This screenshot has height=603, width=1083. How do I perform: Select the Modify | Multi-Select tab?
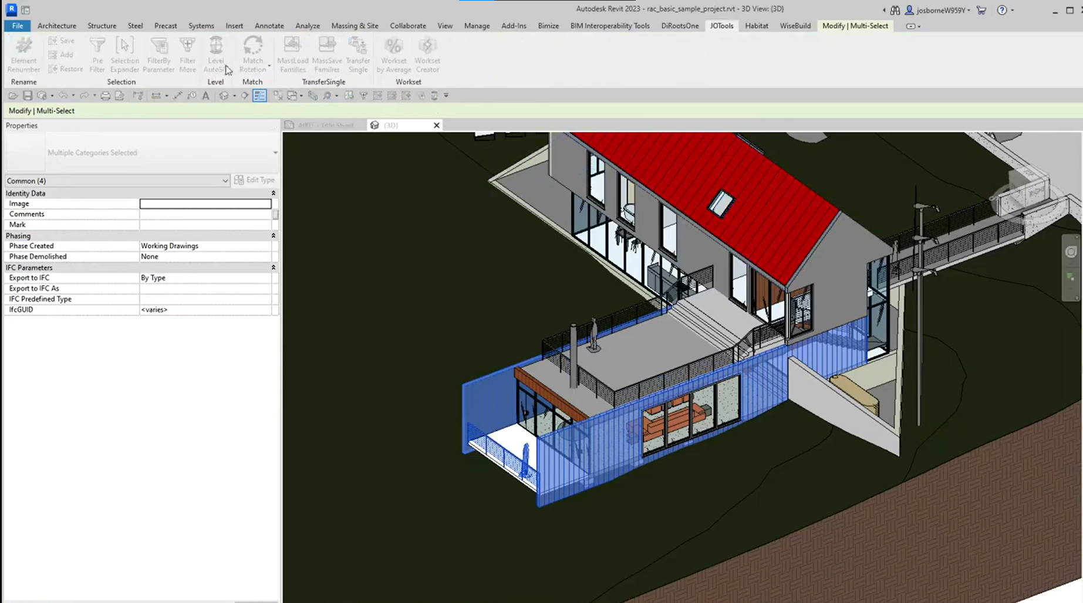[x=855, y=26]
